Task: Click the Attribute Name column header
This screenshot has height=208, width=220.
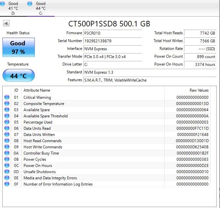Action: (37, 90)
